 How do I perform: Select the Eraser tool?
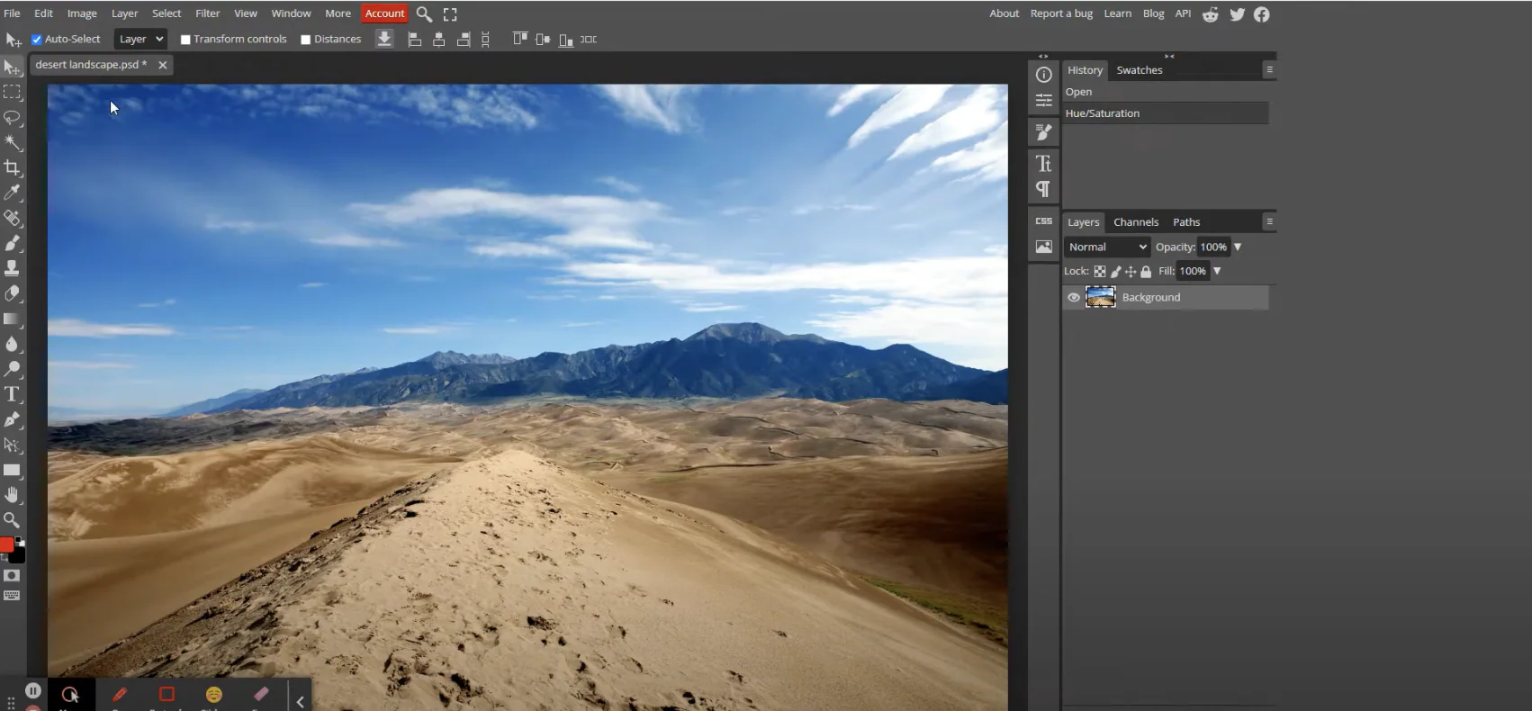coord(12,293)
